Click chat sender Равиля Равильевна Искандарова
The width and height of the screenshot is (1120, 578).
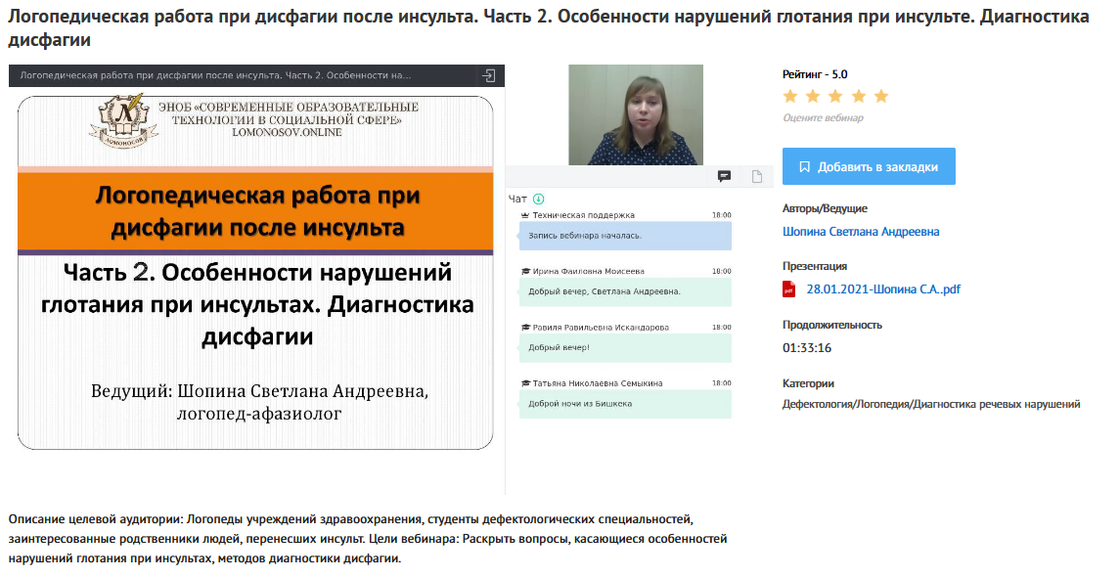click(x=601, y=327)
